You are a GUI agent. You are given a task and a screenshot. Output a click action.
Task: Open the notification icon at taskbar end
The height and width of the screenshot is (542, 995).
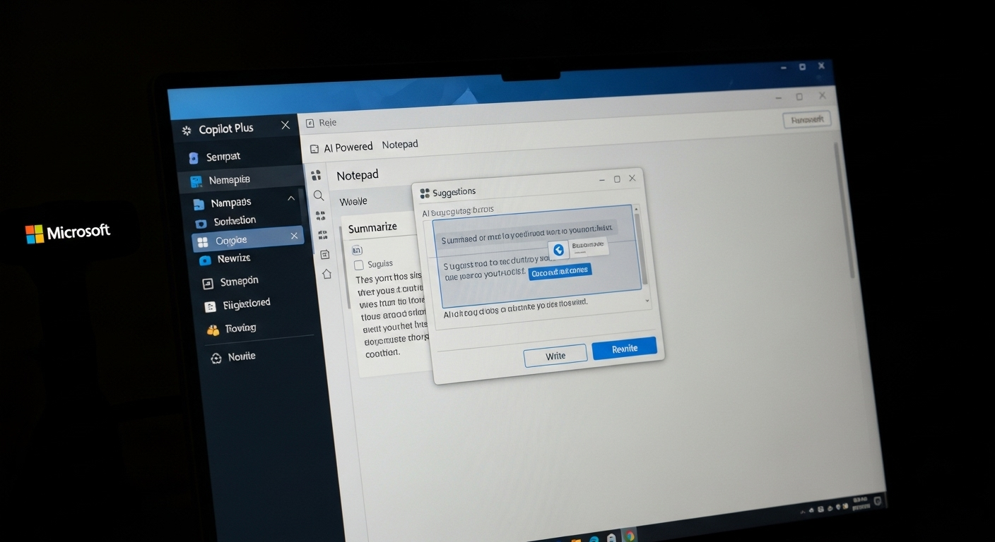[879, 501]
